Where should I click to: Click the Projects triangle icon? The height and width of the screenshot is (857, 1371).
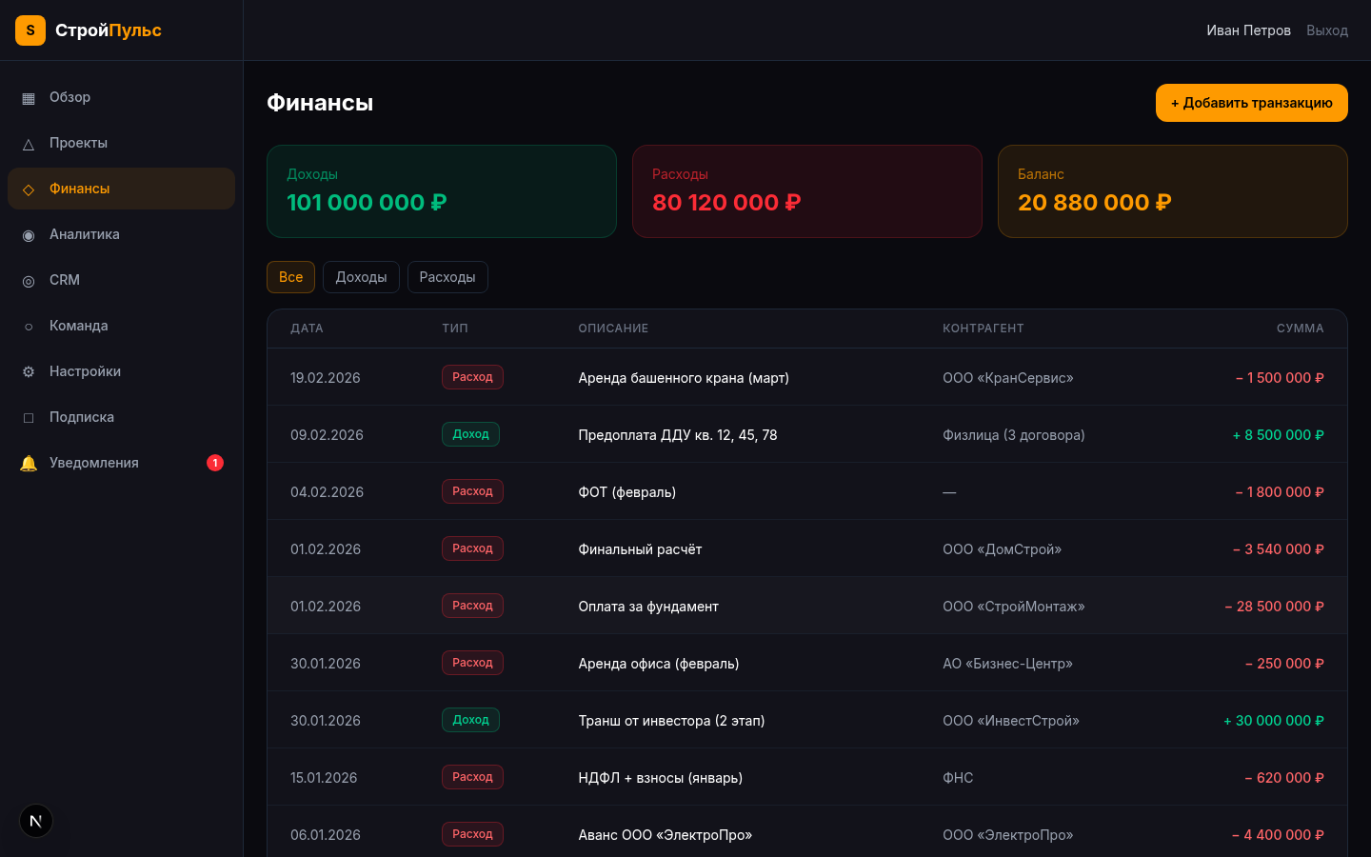[x=29, y=144]
